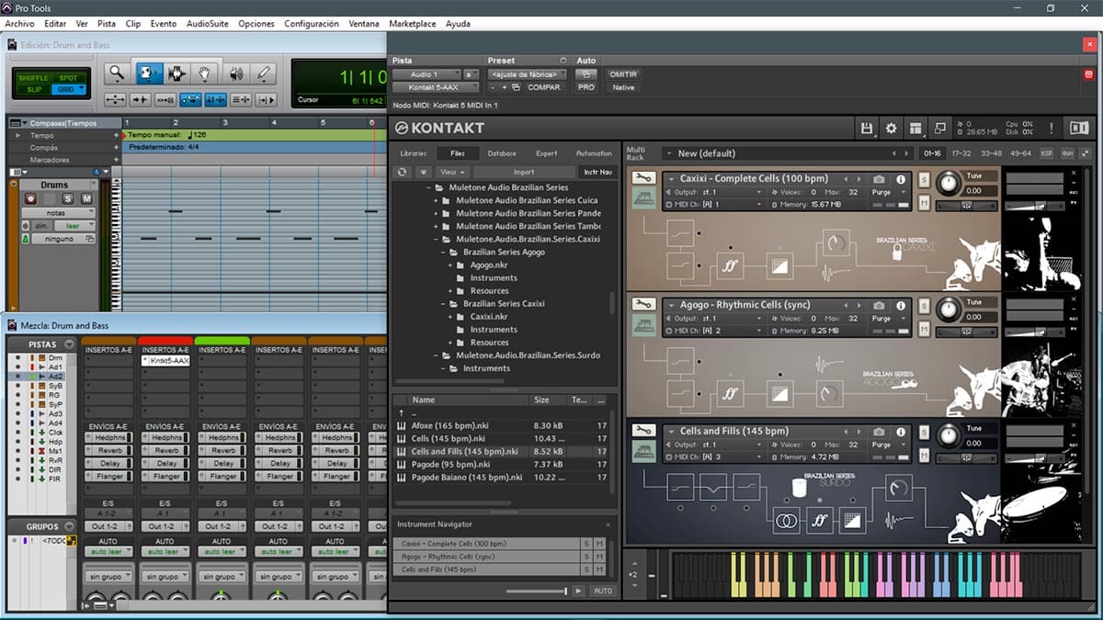
Task: Solo the Caxixi - Complete Cells instrument
Action: tap(923, 179)
